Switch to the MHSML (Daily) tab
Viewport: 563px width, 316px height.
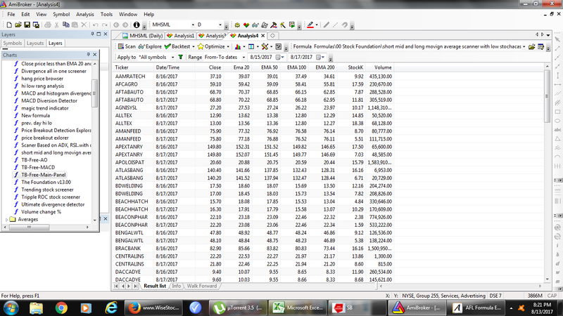(142, 36)
